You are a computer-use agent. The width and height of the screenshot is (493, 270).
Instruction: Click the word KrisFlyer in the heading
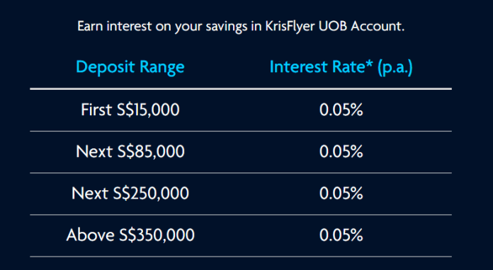pyautogui.click(x=290, y=27)
